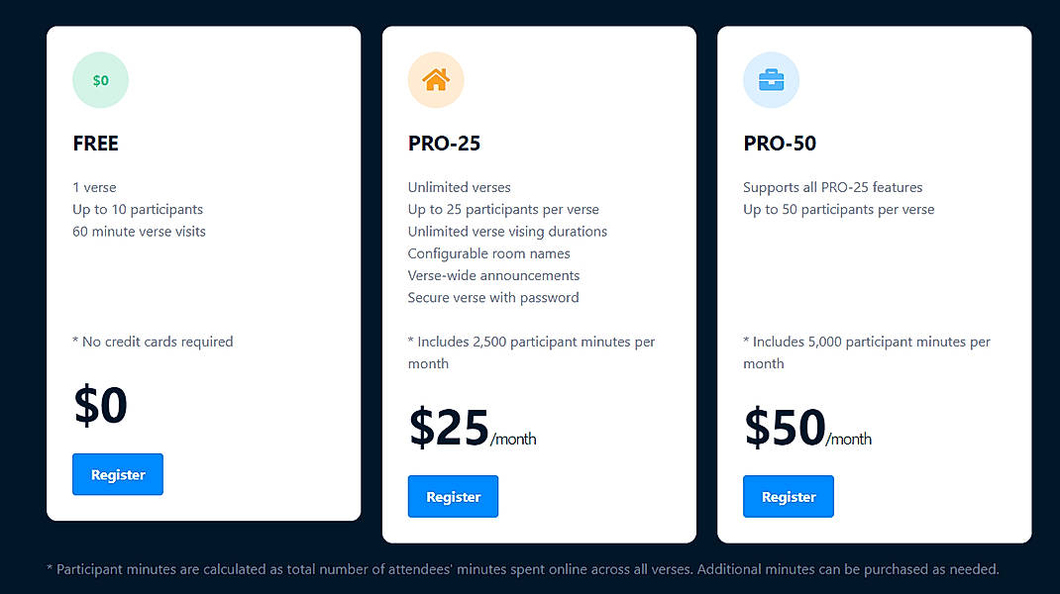
Task: Click the PRO-25 plan title
Action: [x=443, y=144]
